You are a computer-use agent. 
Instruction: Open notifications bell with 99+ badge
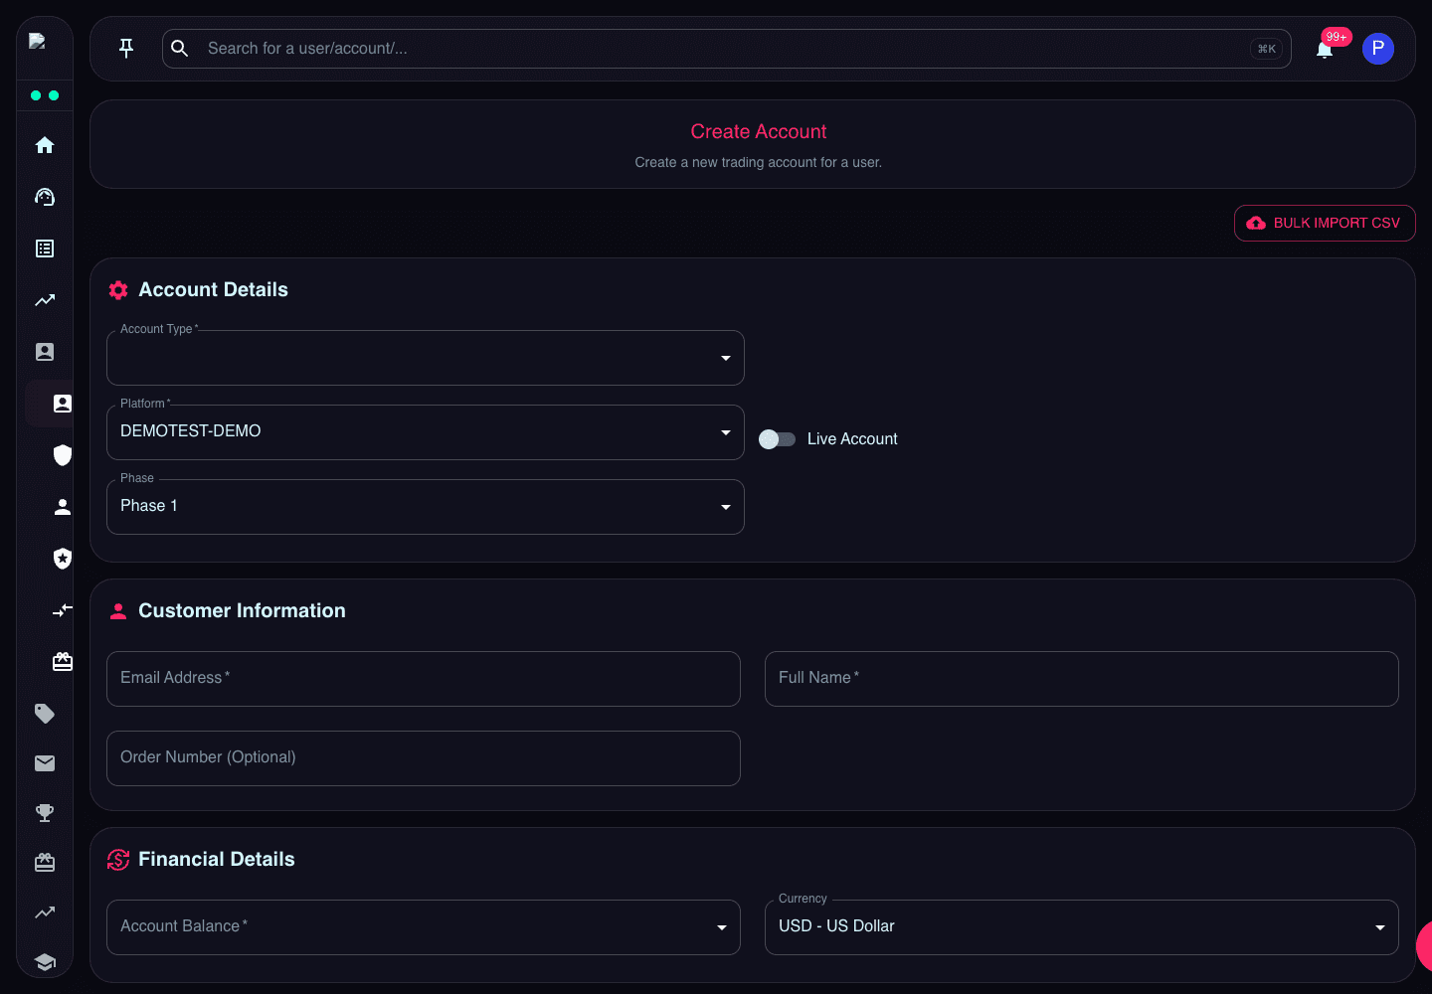pos(1325,49)
